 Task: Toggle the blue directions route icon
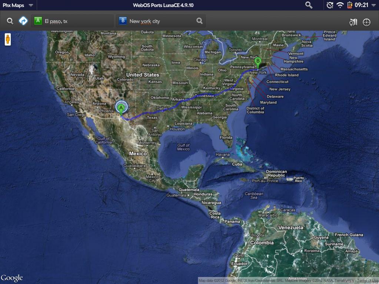[23, 21]
